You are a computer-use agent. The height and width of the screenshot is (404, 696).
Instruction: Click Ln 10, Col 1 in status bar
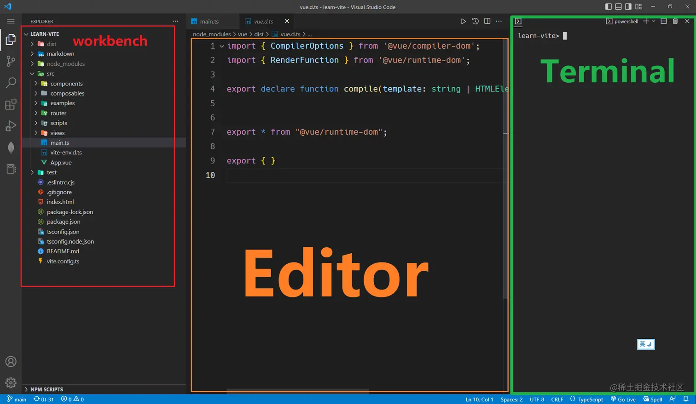pos(479,399)
